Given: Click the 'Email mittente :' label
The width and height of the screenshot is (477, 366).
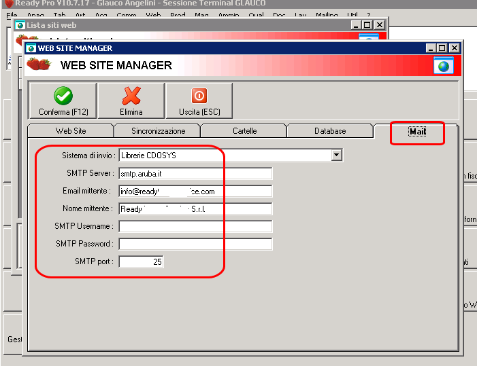Looking at the screenshot, I should (86, 191).
